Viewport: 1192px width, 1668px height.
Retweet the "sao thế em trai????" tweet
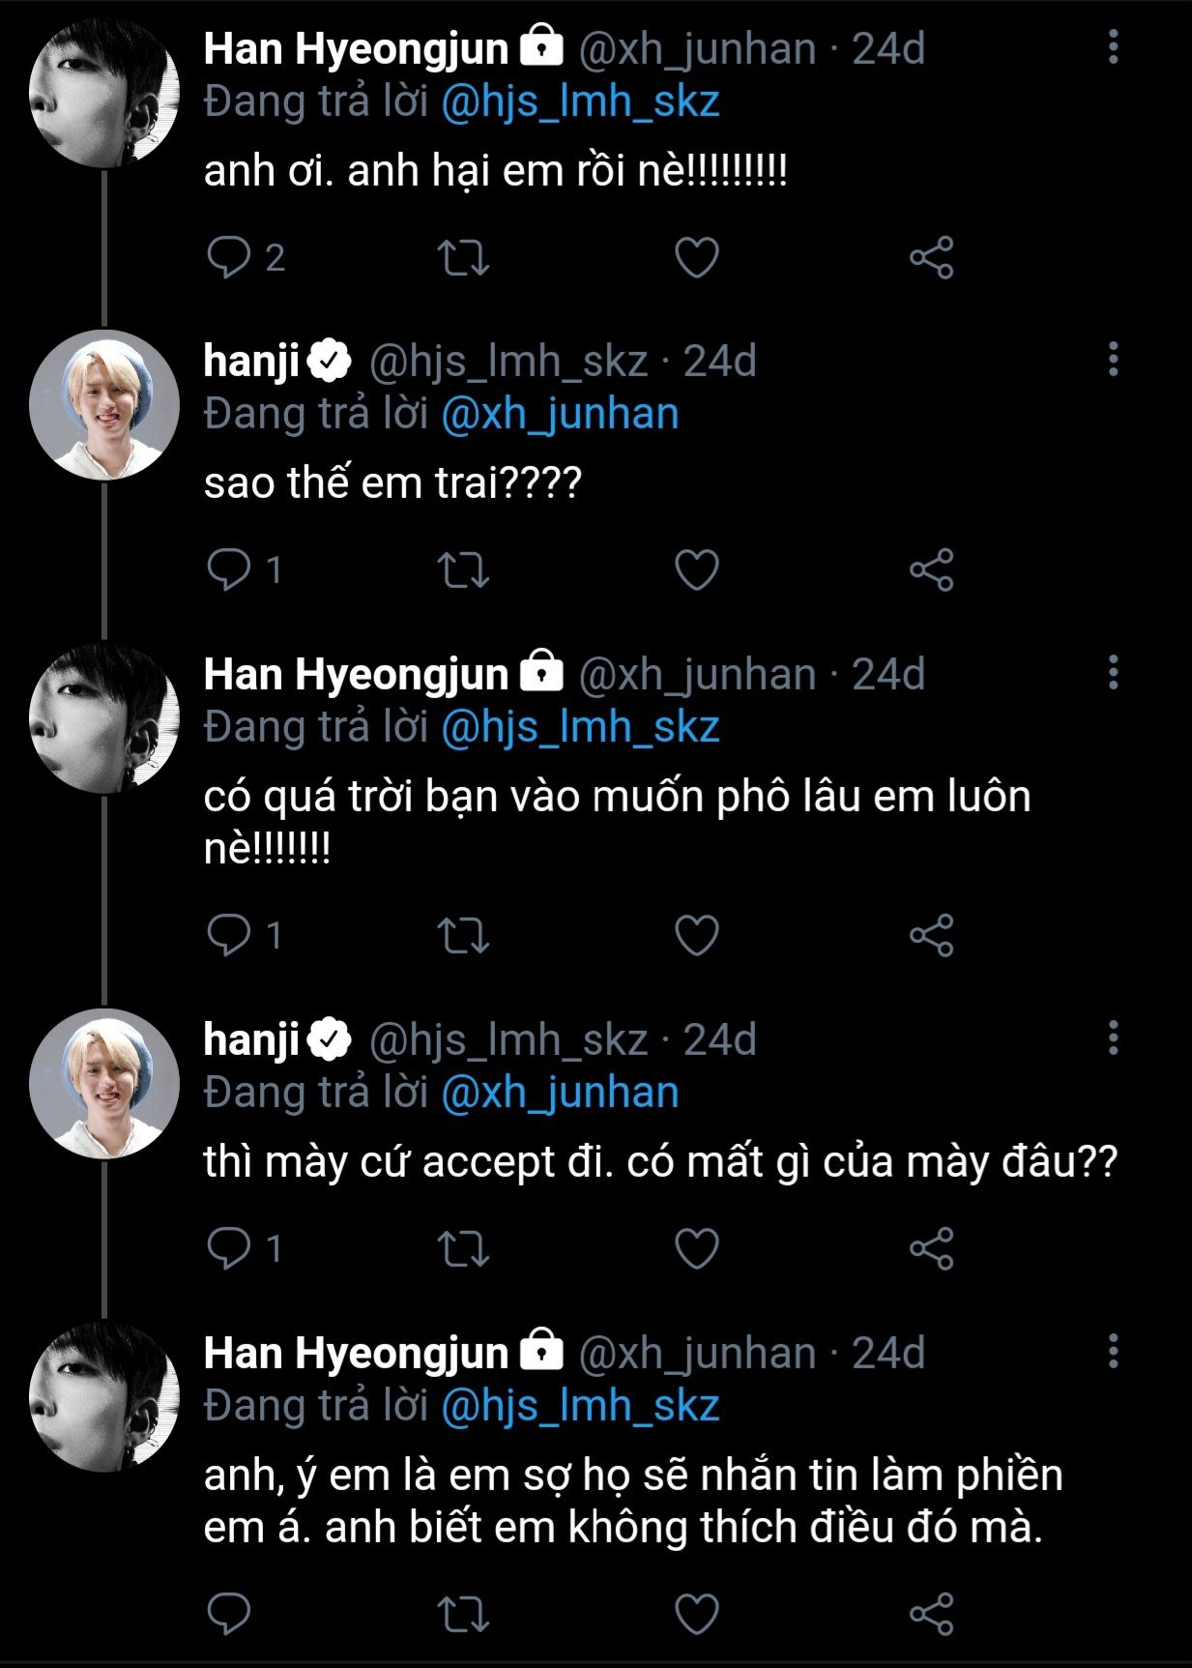463,570
